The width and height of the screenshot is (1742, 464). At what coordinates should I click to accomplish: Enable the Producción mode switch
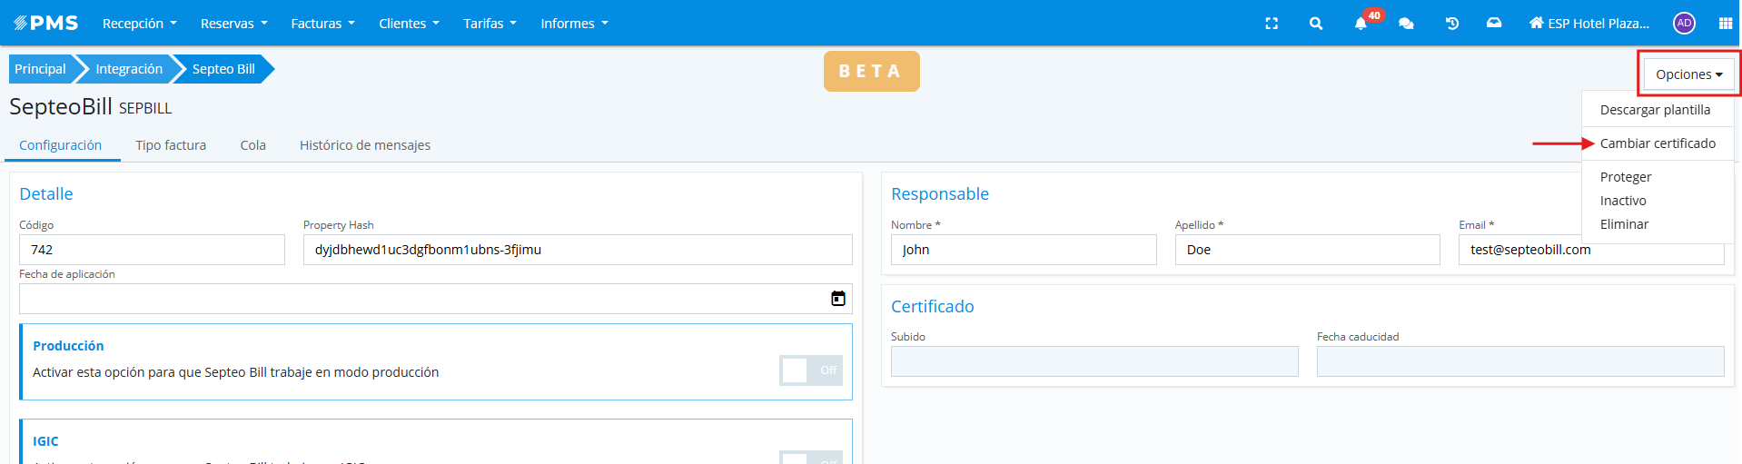(x=810, y=370)
